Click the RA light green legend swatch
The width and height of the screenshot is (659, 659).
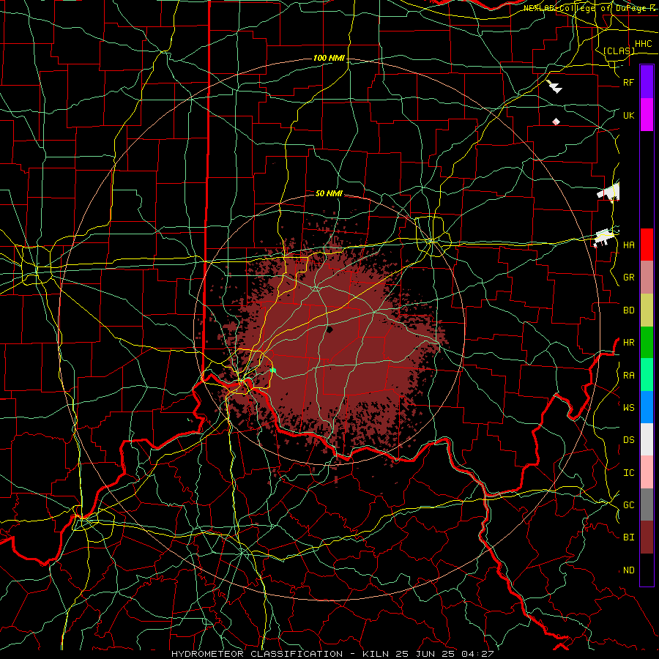[647, 374]
